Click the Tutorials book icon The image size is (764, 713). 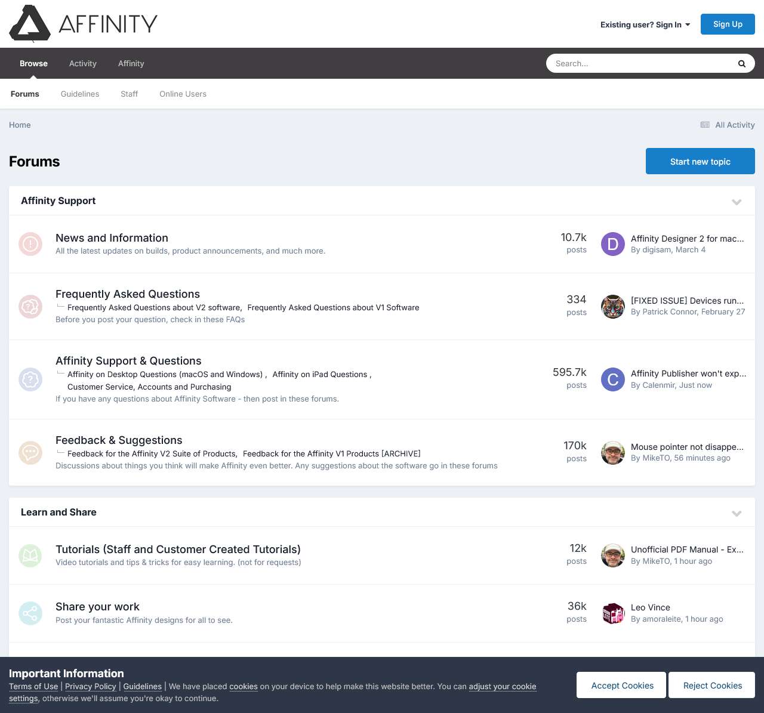pyautogui.click(x=30, y=555)
